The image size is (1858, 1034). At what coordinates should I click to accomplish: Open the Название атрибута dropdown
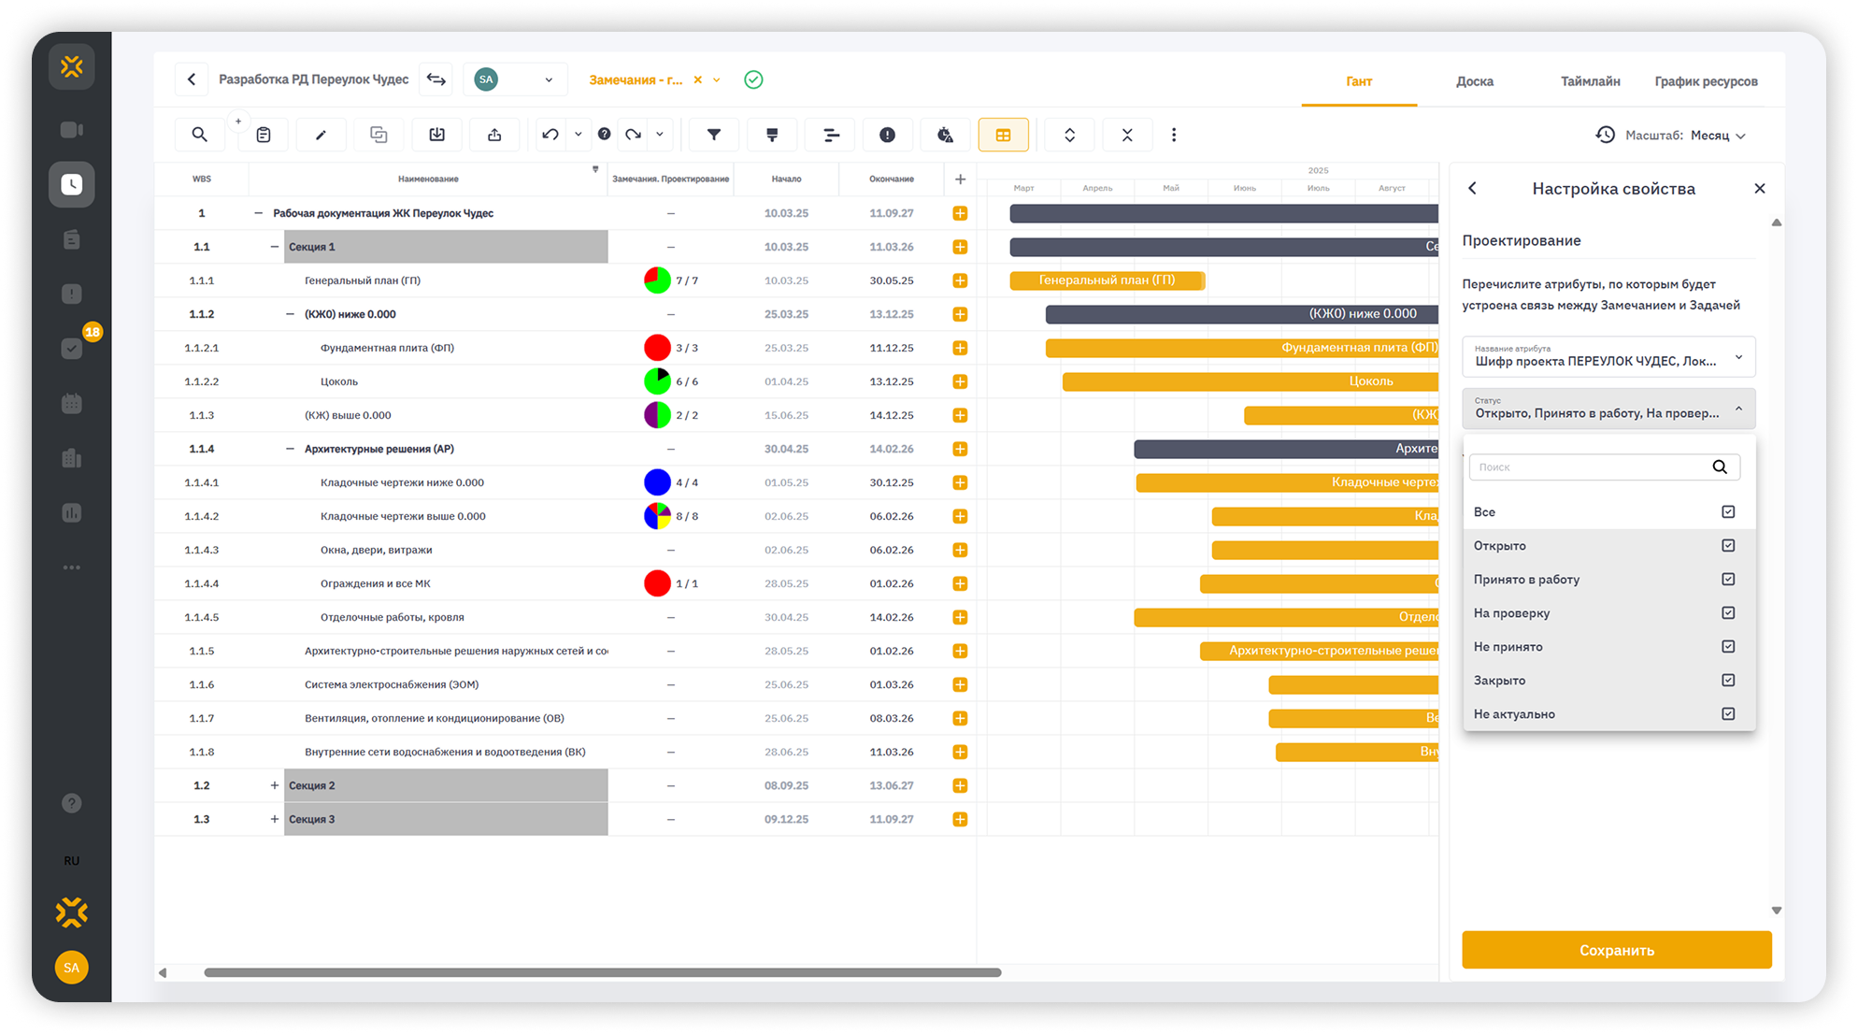1608,356
